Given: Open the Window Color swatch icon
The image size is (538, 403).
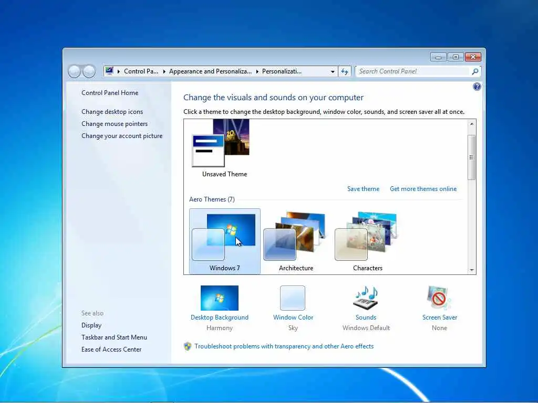Looking at the screenshot, I should click(292, 298).
